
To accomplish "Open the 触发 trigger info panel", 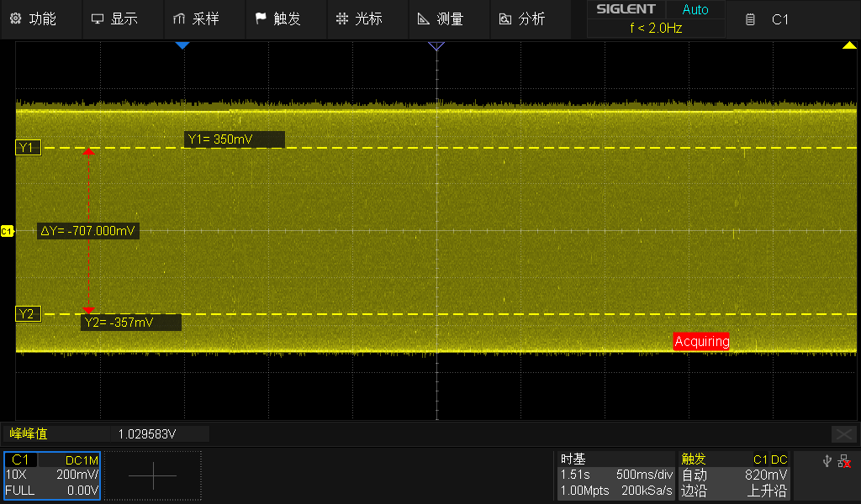I will coord(734,475).
